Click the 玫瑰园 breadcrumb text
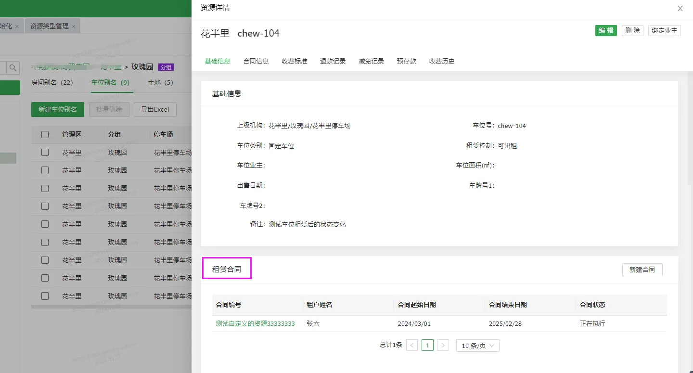The image size is (693, 373). point(142,67)
